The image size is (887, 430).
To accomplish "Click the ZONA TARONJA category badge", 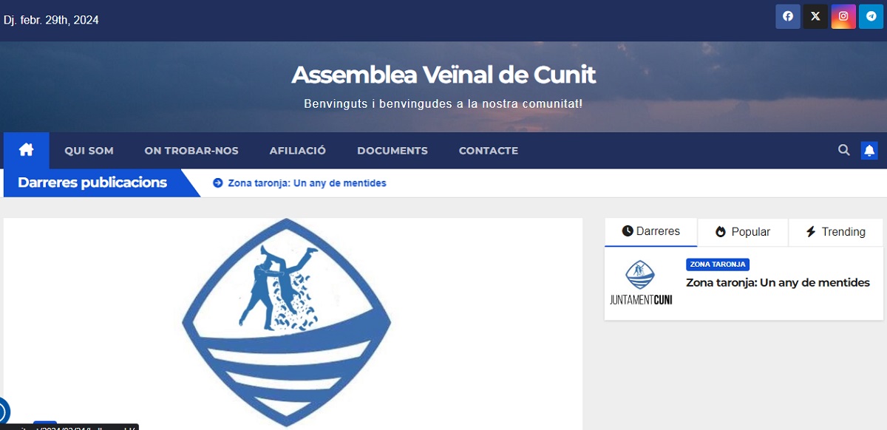I will 718,264.
